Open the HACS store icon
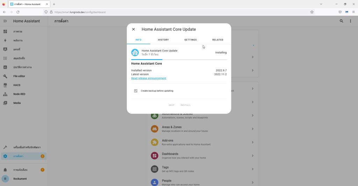 pos(5,85)
